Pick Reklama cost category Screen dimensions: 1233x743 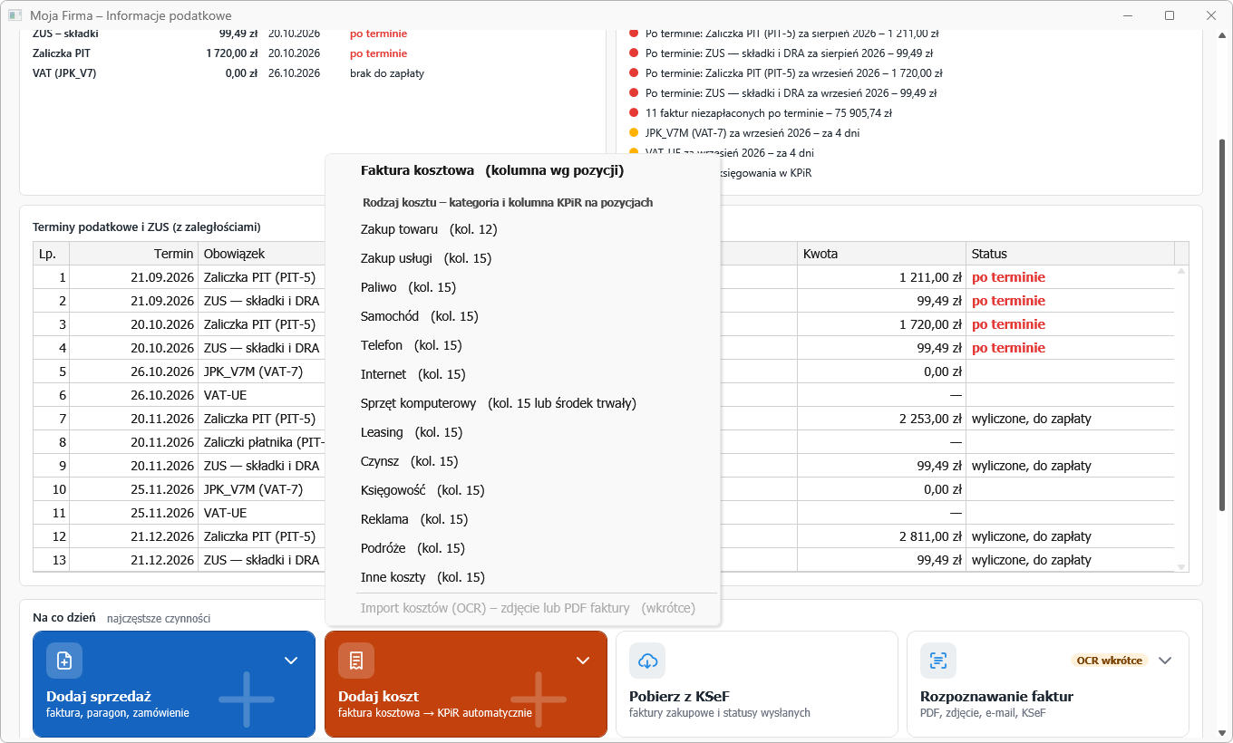click(x=522, y=519)
